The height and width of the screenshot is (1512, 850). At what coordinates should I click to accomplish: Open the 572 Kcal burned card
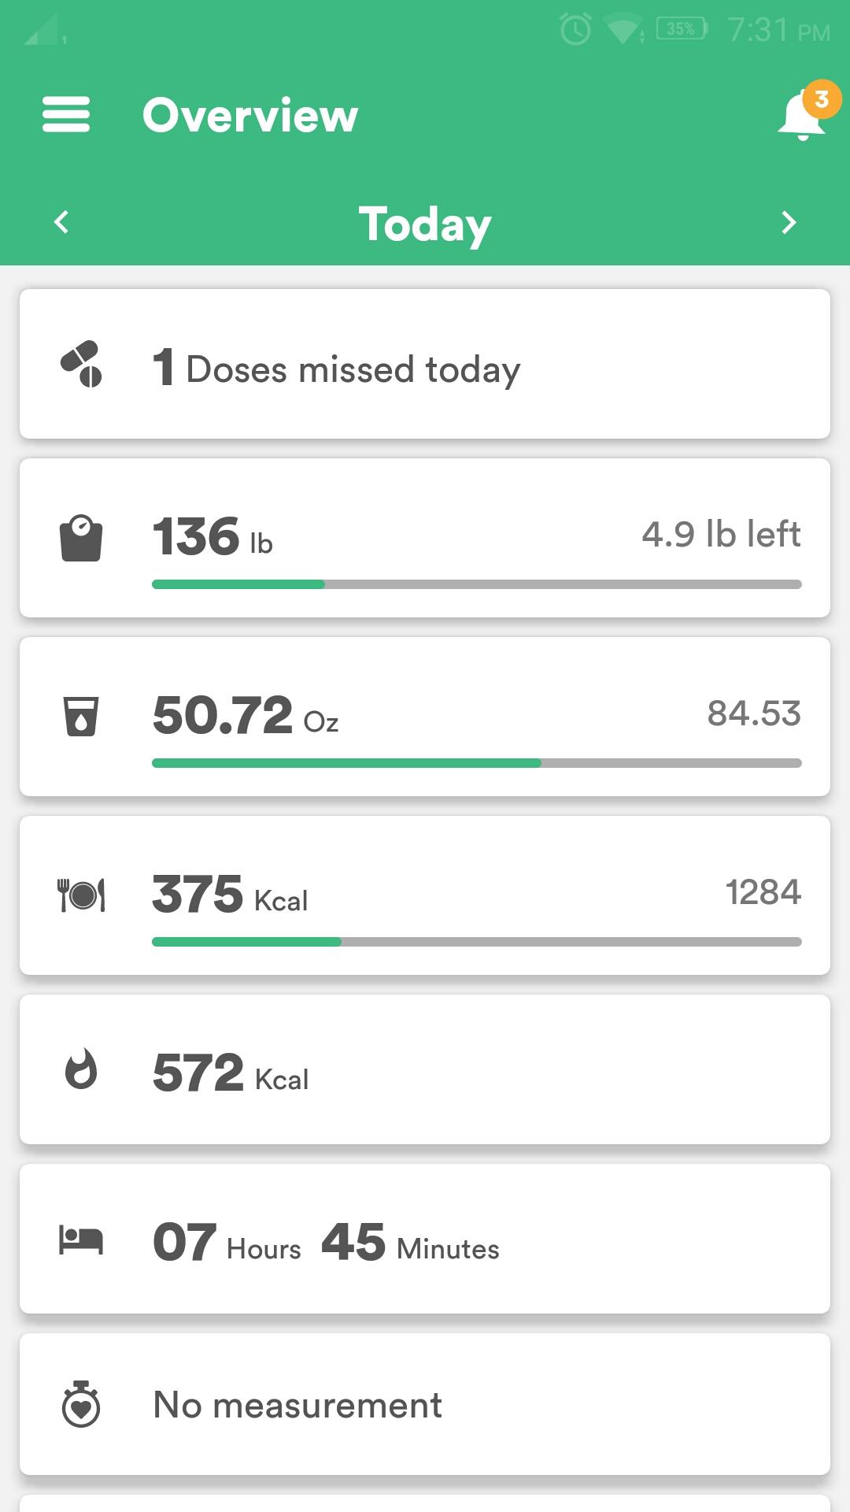[x=425, y=1069]
